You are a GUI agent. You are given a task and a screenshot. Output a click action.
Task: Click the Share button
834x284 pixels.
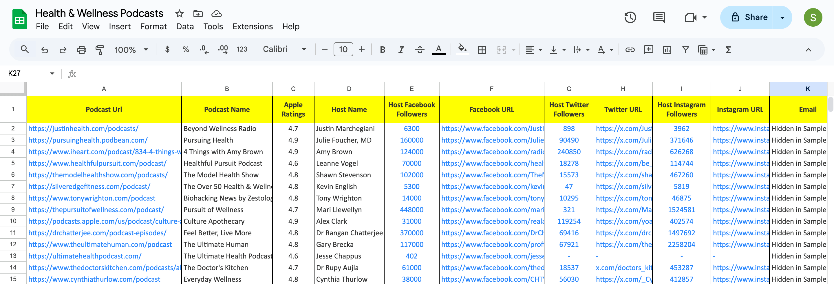point(747,17)
